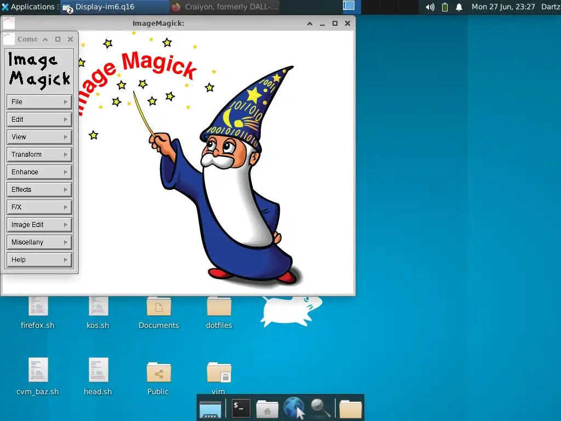Image resolution: width=561 pixels, height=421 pixels.
Task: Select the Documents folder icon
Action: [x=158, y=306]
